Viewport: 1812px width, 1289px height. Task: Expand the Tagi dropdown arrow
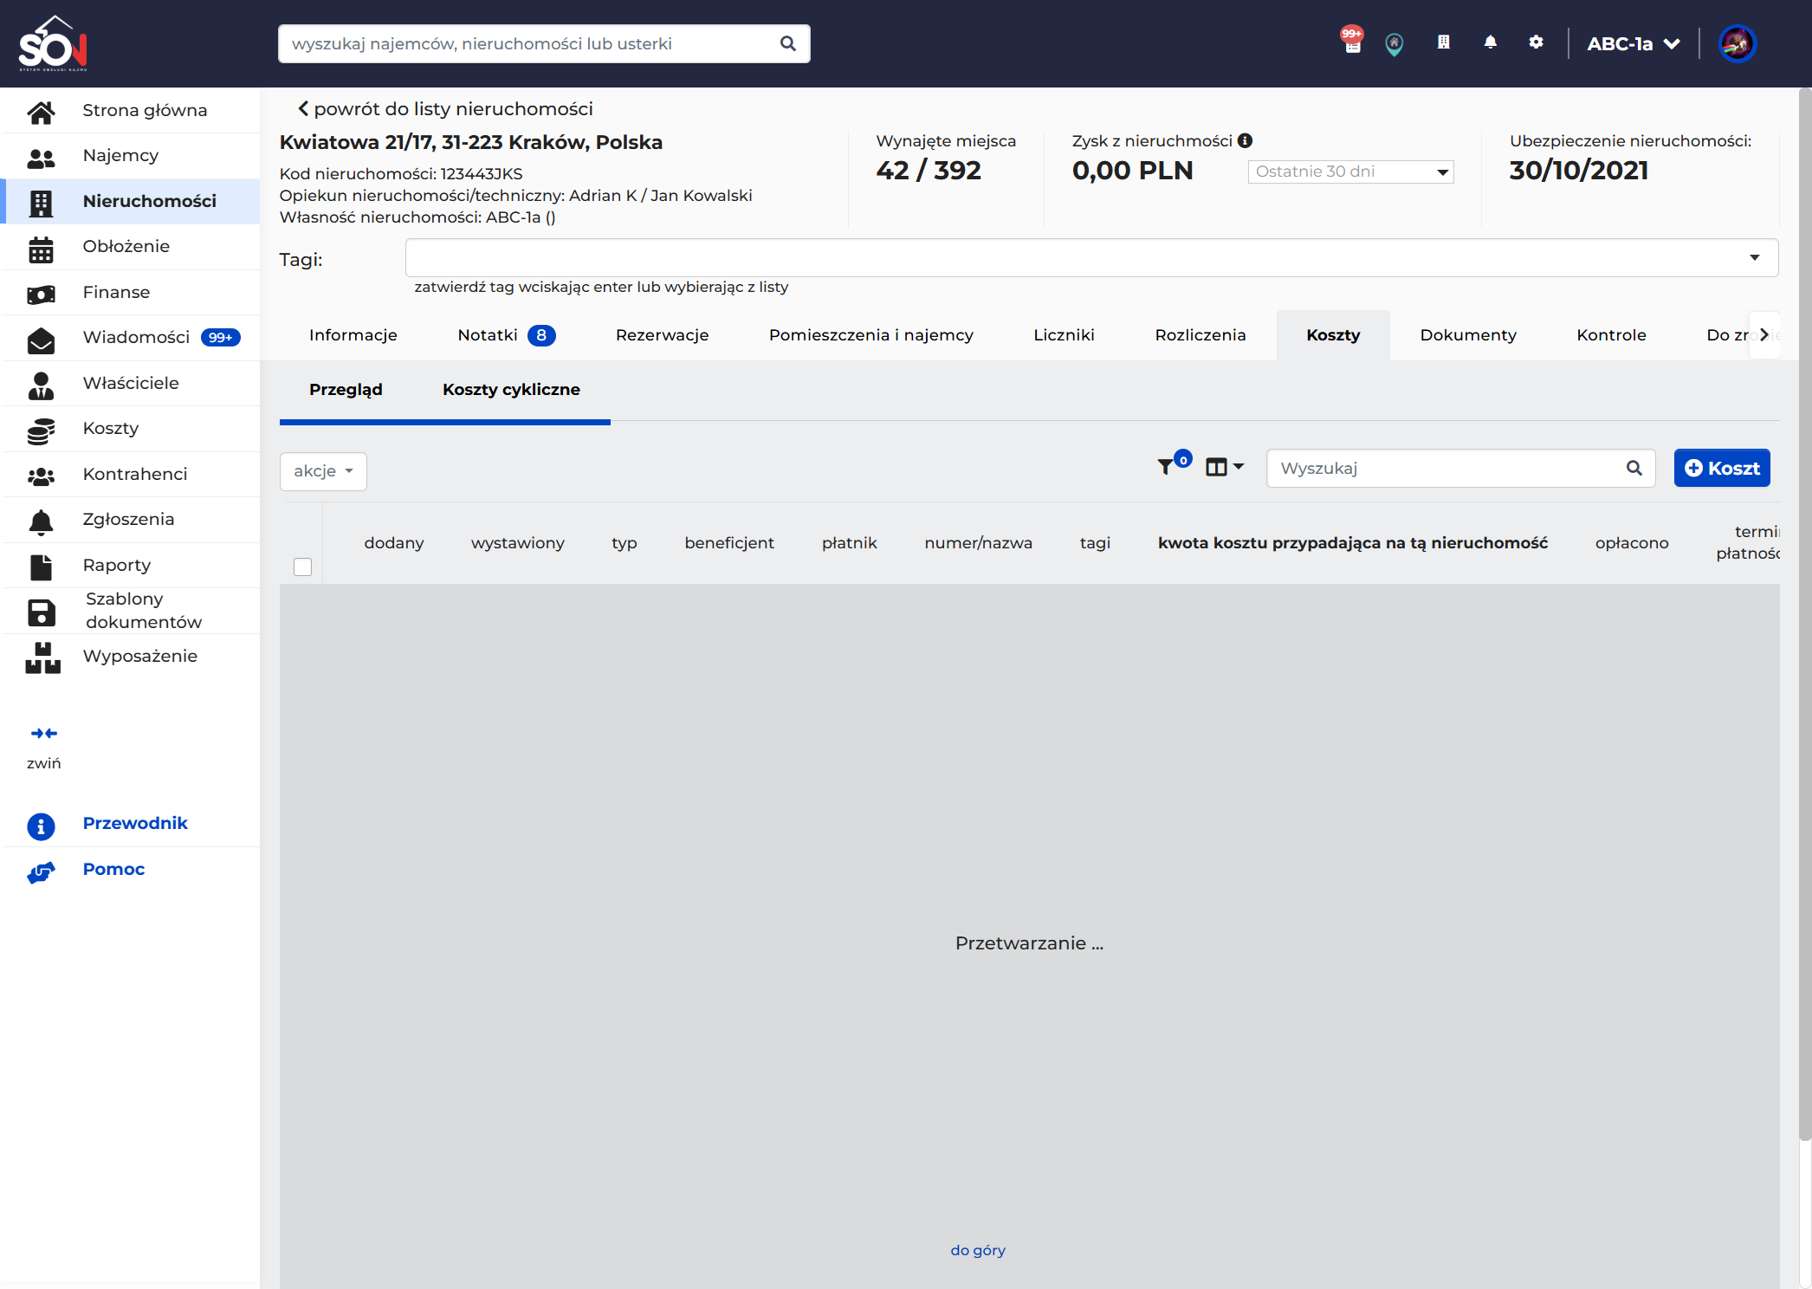point(1754,258)
